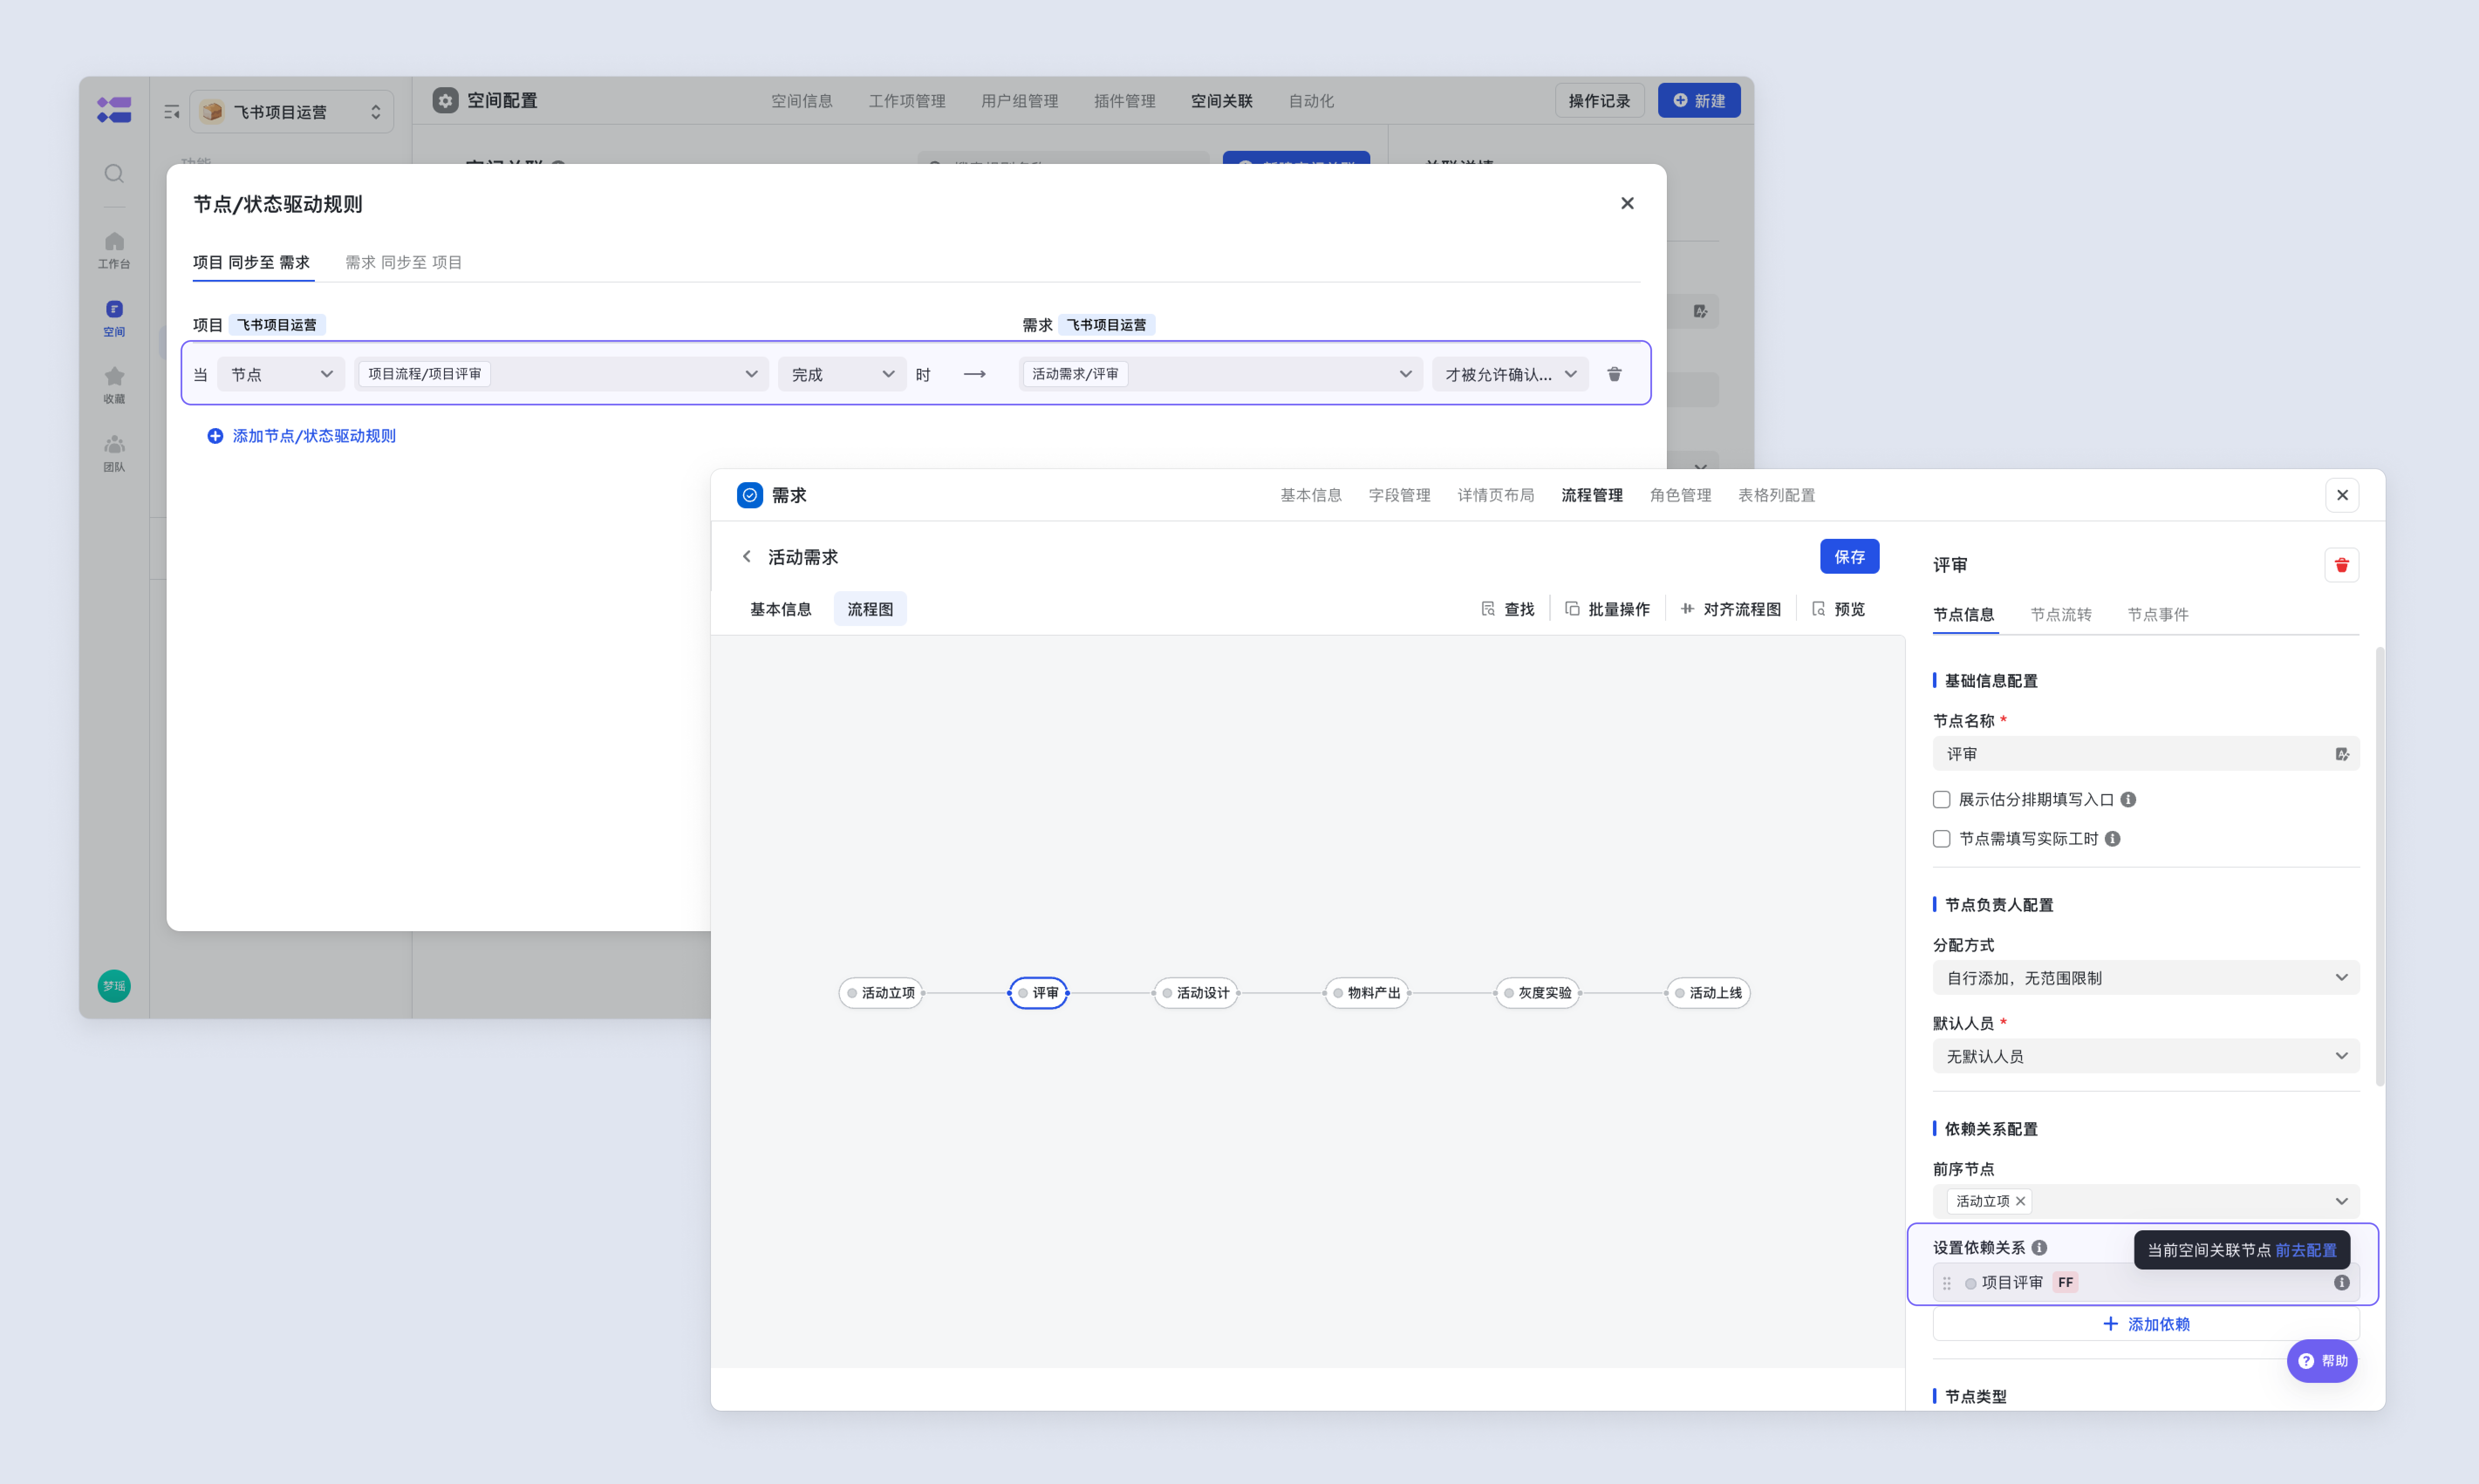Open the 工作台 workbench icon
This screenshot has width=2479, height=1484.
[114, 250]
